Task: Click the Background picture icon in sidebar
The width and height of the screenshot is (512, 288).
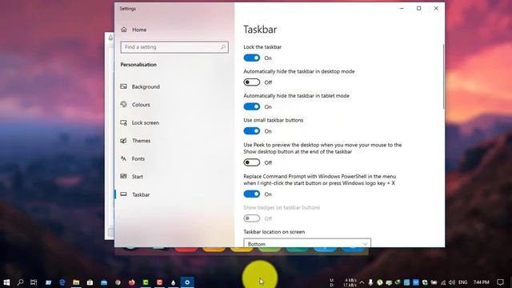Action: point(123,86)
